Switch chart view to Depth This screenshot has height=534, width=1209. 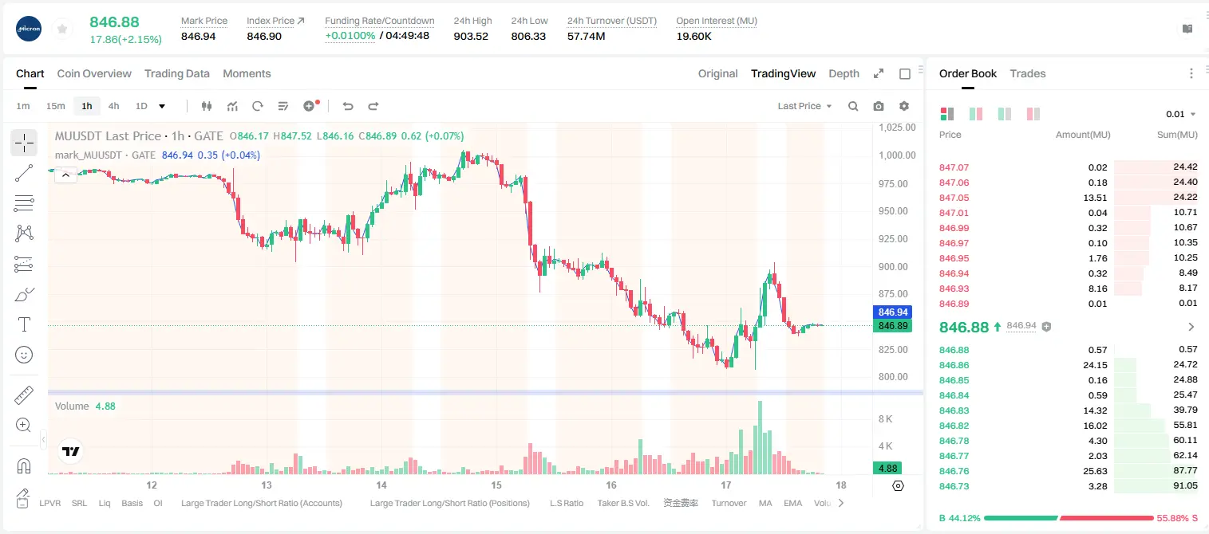[x=844, y=73]
